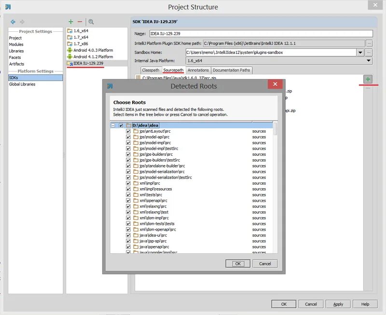Add a new SDK with green plus
The image size is (386, 315).
point(70,22)
